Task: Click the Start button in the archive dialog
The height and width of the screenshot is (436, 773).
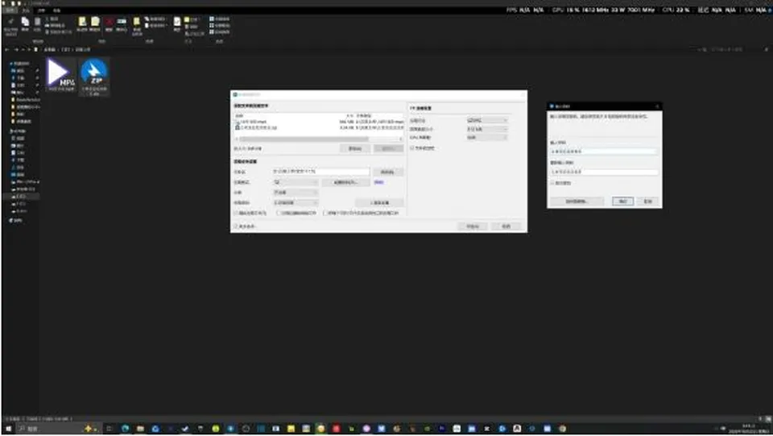Action: pyautogui.click(x=473, y=226)
